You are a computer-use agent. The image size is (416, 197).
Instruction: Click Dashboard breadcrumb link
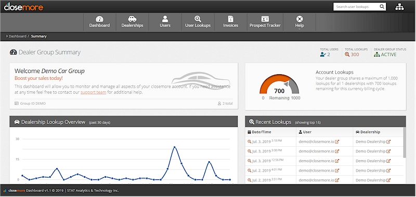click(x=18, y=36)
